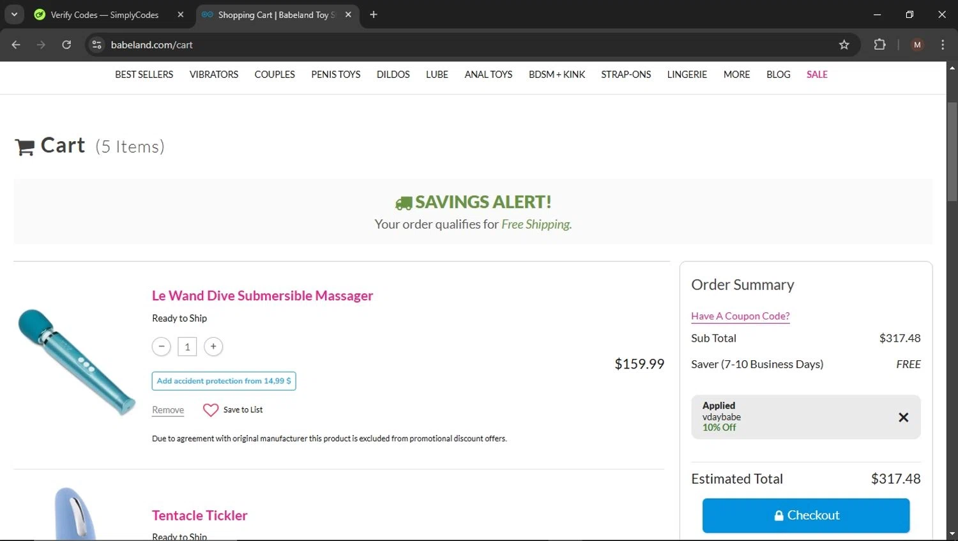Remove applied vdaybabe coupon with X
The image size is (958, 541).
tap(904, 417)
